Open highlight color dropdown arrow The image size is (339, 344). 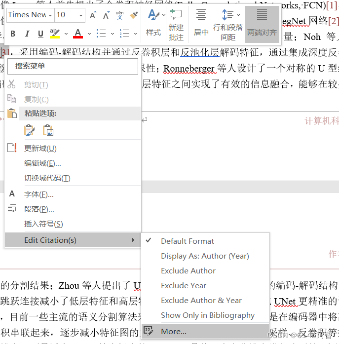point(66,34)
